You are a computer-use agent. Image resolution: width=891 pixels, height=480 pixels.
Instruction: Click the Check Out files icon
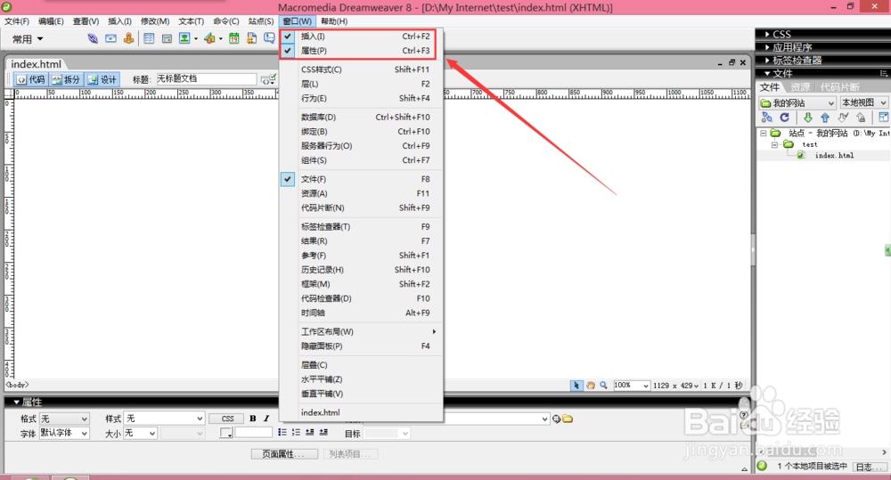click(x=843, y=118)
